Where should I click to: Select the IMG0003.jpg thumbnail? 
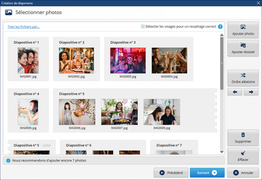[x=128, y=60]
